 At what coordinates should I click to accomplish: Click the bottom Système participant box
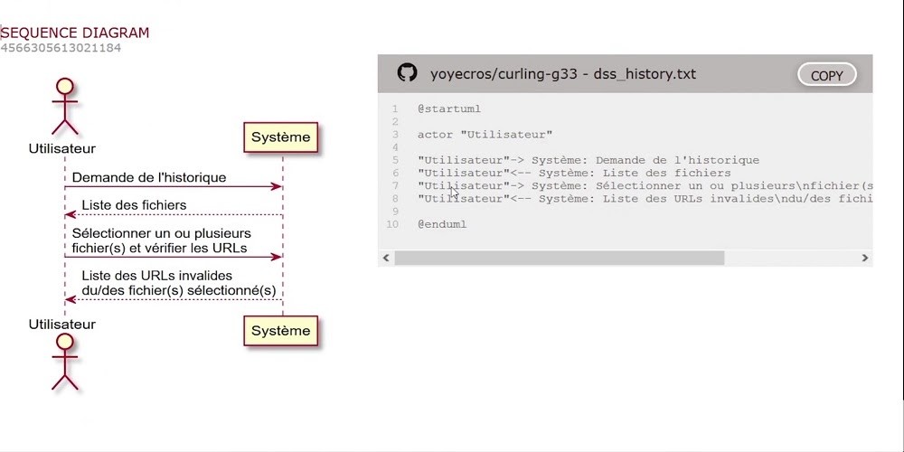pos(280,331)
